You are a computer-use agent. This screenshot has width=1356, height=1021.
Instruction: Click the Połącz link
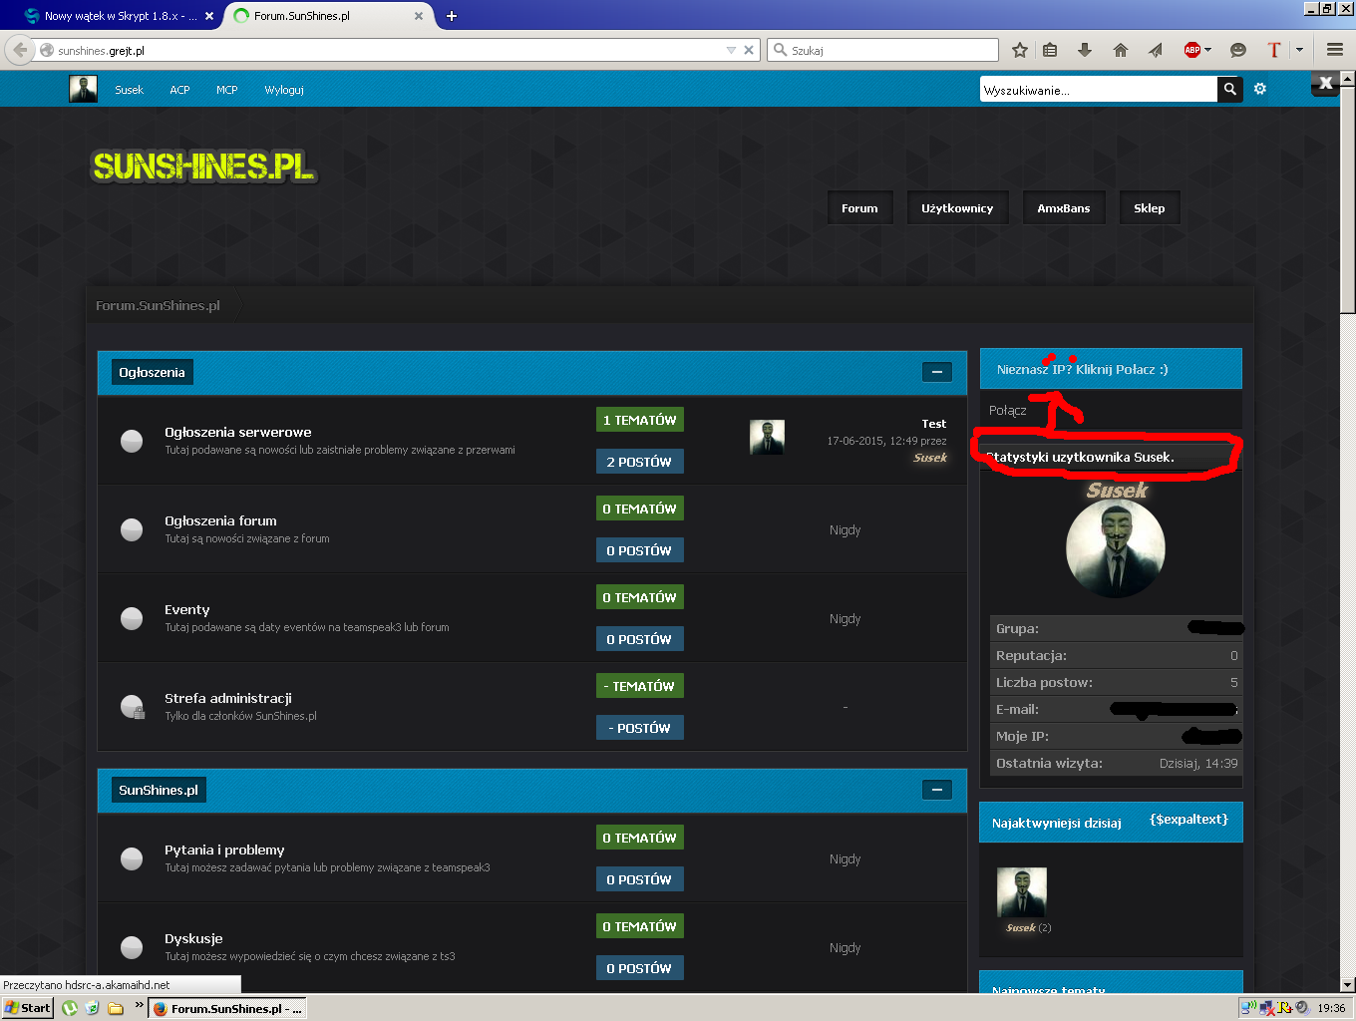pyautogui.click(x=1008, y=410)
